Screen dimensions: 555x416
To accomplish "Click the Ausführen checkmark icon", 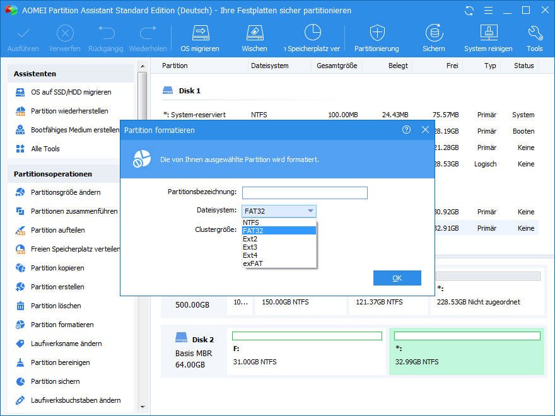I will tap(23, 34).
